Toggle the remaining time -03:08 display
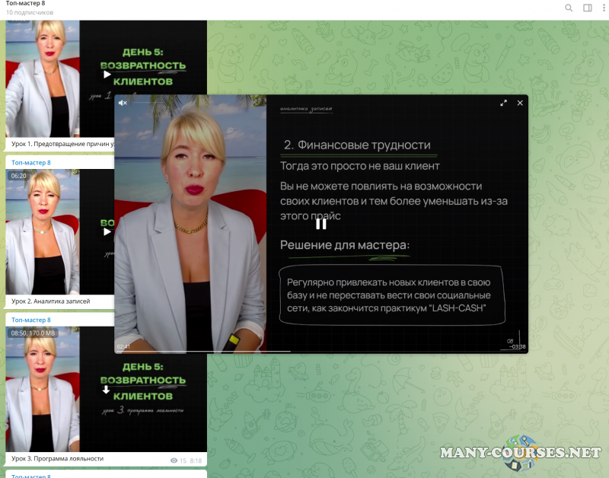 tap(517, 346)
